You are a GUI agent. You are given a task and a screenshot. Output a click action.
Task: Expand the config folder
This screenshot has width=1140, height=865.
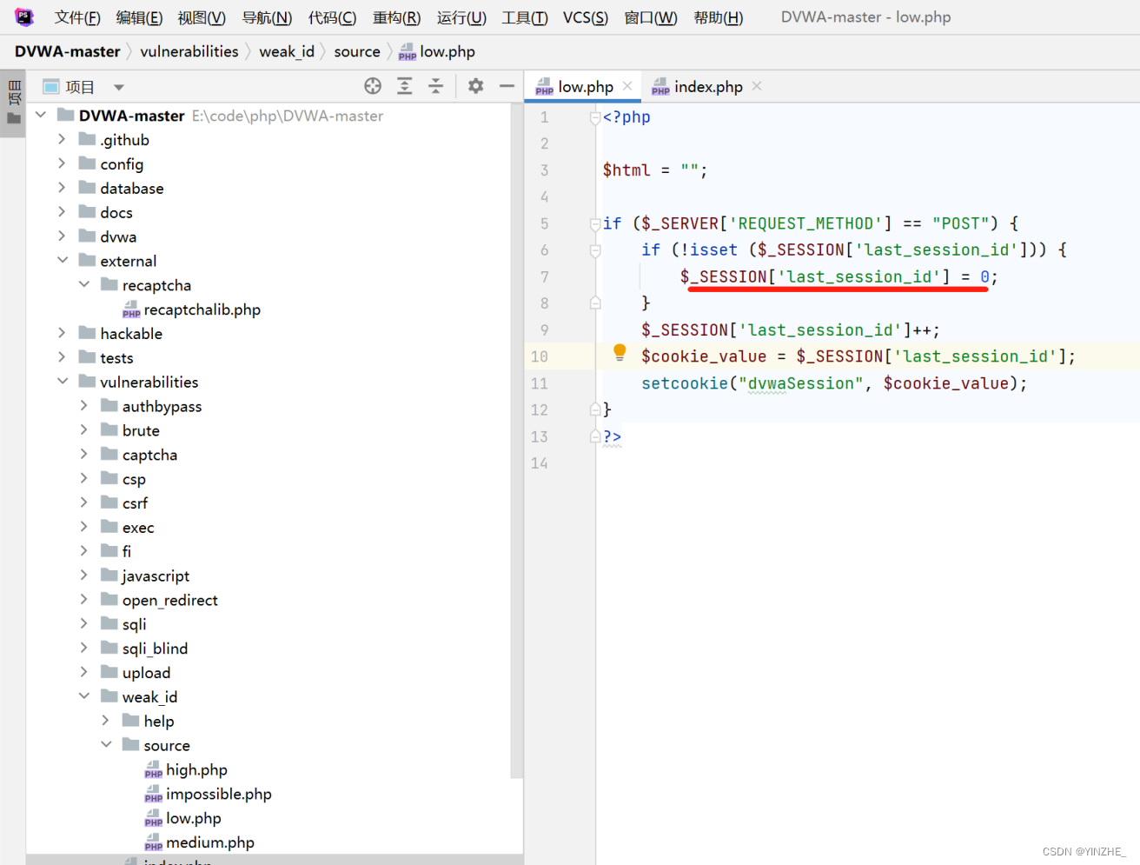coord(62,163)
